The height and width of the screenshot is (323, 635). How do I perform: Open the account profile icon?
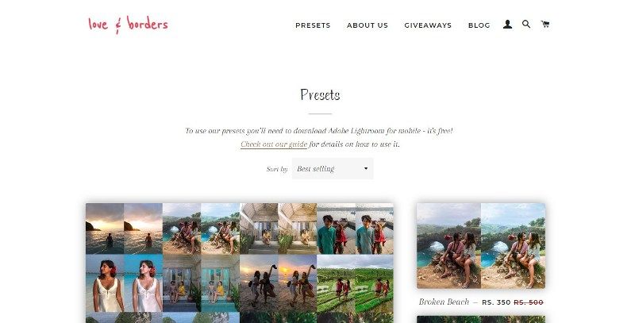click(x=507, y=25)
